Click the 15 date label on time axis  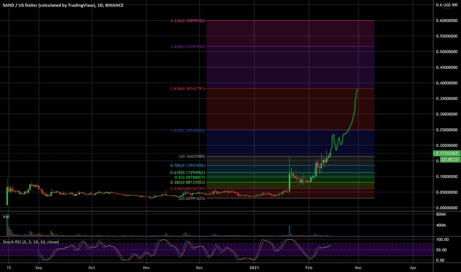tap(9, 268)
